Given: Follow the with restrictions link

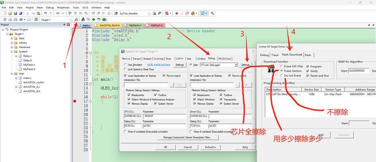Looking at the screenshot, I should [x=159, y=65].
